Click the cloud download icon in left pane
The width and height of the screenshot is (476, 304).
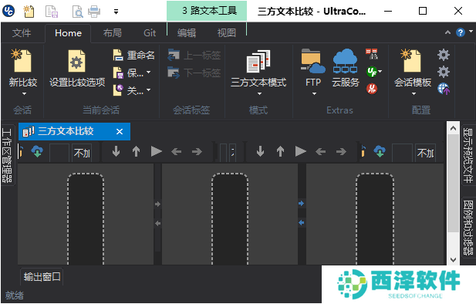pos(37,151)
